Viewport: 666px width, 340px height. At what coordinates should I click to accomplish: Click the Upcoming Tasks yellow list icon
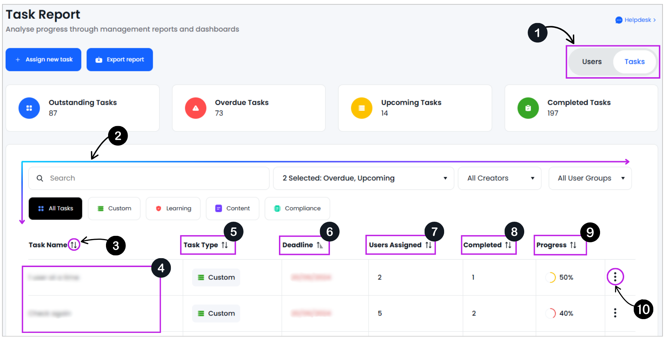[x=362, y=108]
